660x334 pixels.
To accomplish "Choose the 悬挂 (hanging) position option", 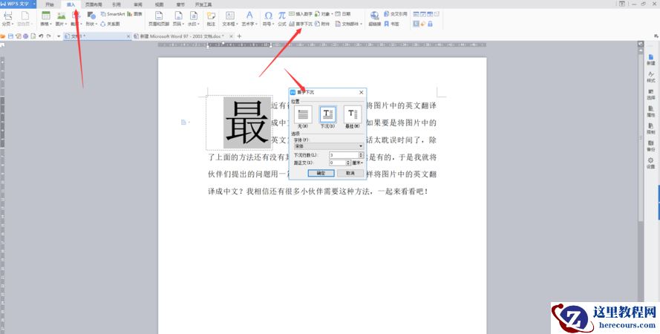I will coord(353,116).
